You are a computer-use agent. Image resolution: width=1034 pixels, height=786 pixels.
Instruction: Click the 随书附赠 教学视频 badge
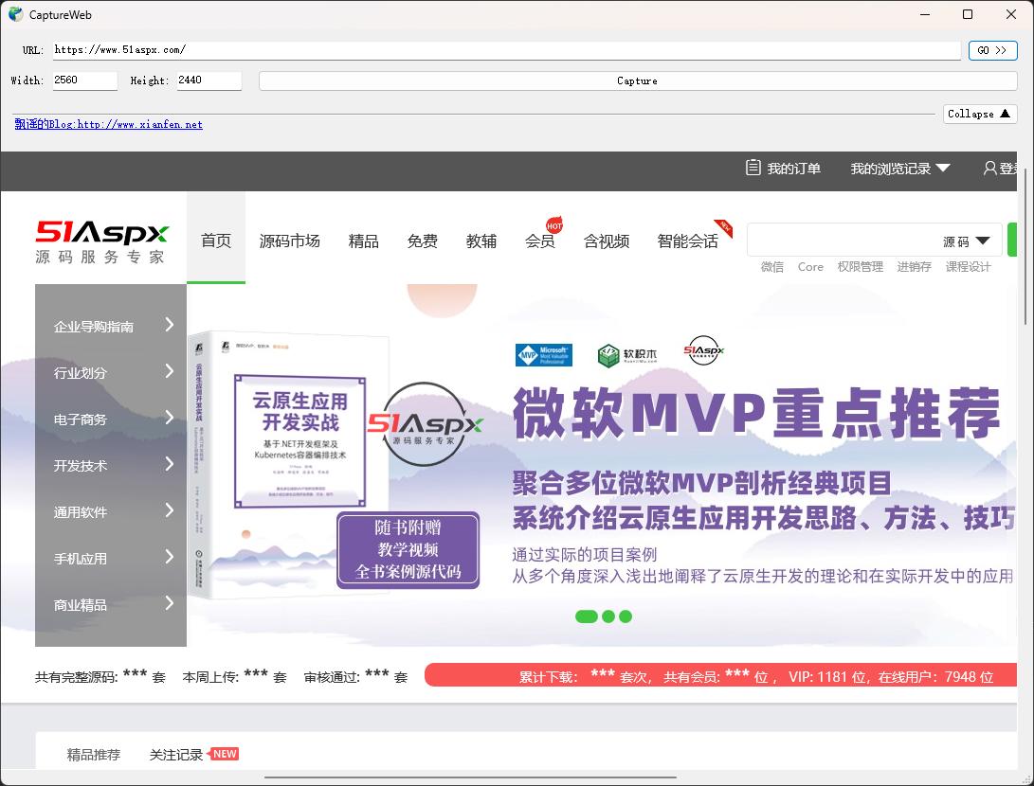pyautogui.click(x=408, y=549)
